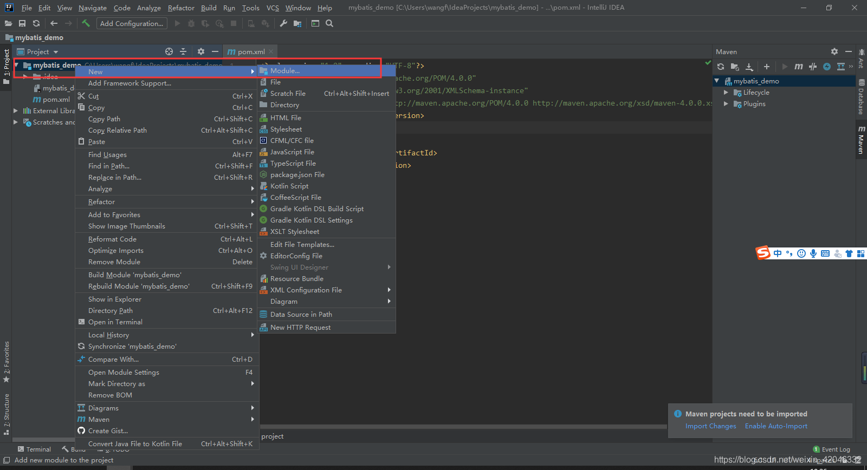
Task: Open Project panel gear settings
Action: (201, 51)
